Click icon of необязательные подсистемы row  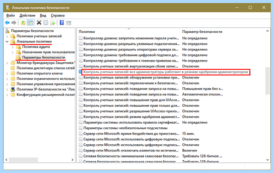click(x=80, y=128)
